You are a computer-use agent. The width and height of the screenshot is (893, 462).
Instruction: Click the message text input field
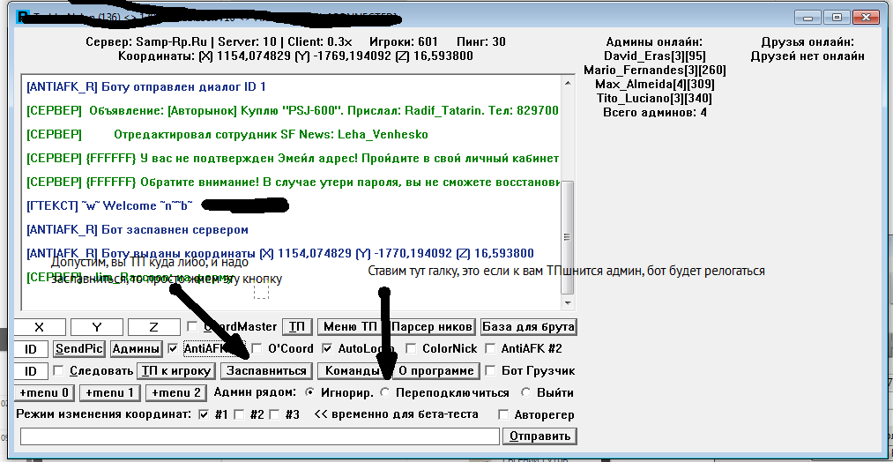pyautogui.click(x=259, y=436)
